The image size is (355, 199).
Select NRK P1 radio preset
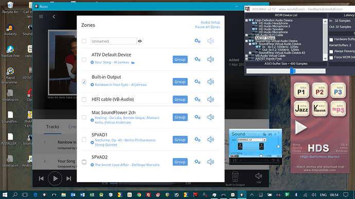tap(301, 90)
